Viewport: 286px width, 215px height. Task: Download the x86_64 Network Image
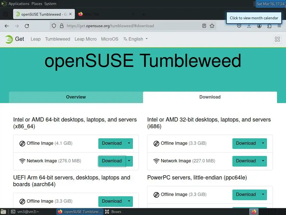[112, 161]
